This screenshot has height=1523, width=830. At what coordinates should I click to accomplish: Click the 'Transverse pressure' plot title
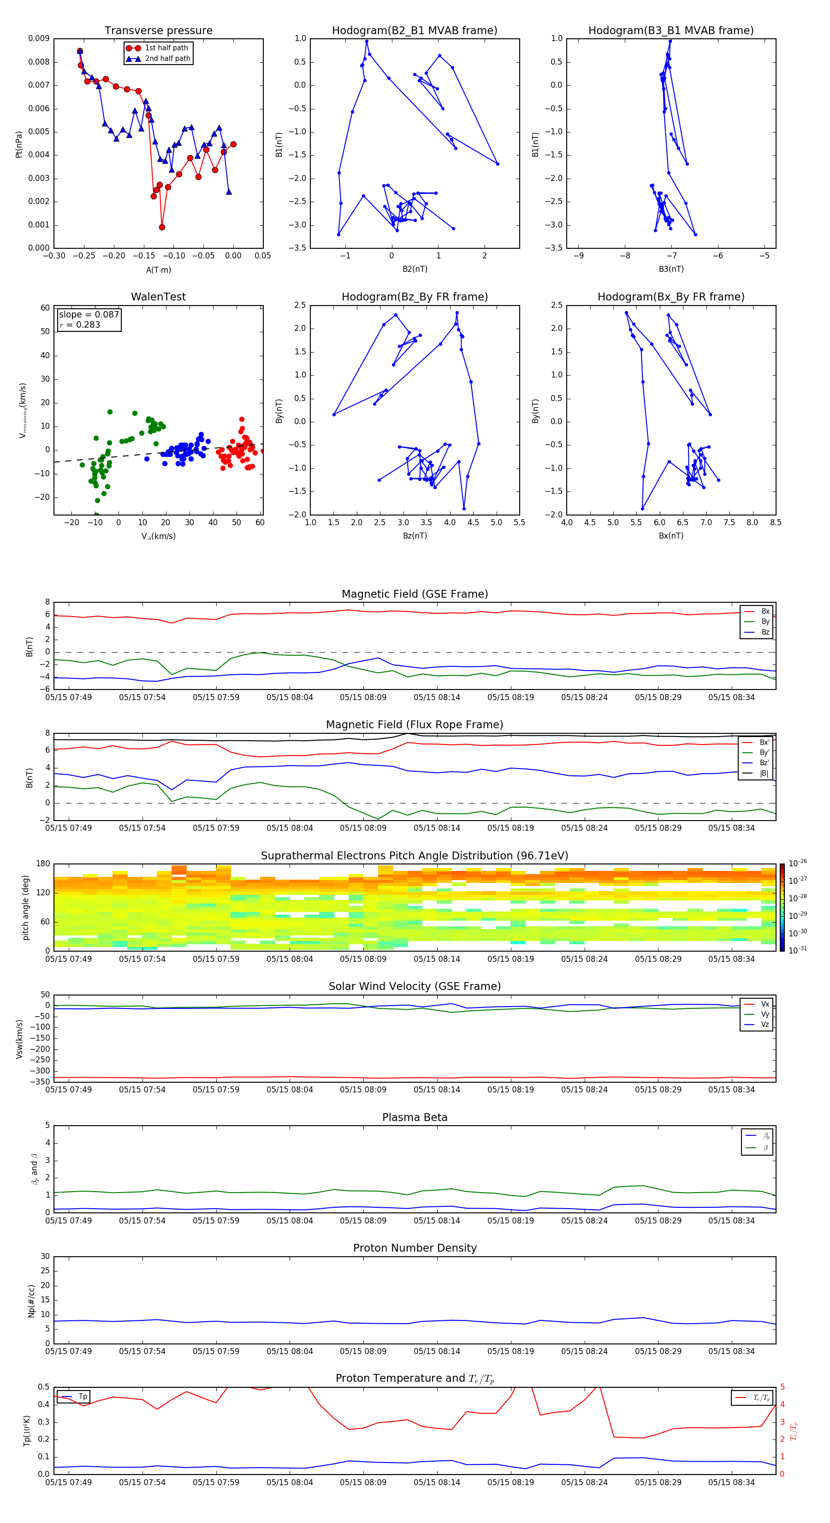[x=158, y=30]
